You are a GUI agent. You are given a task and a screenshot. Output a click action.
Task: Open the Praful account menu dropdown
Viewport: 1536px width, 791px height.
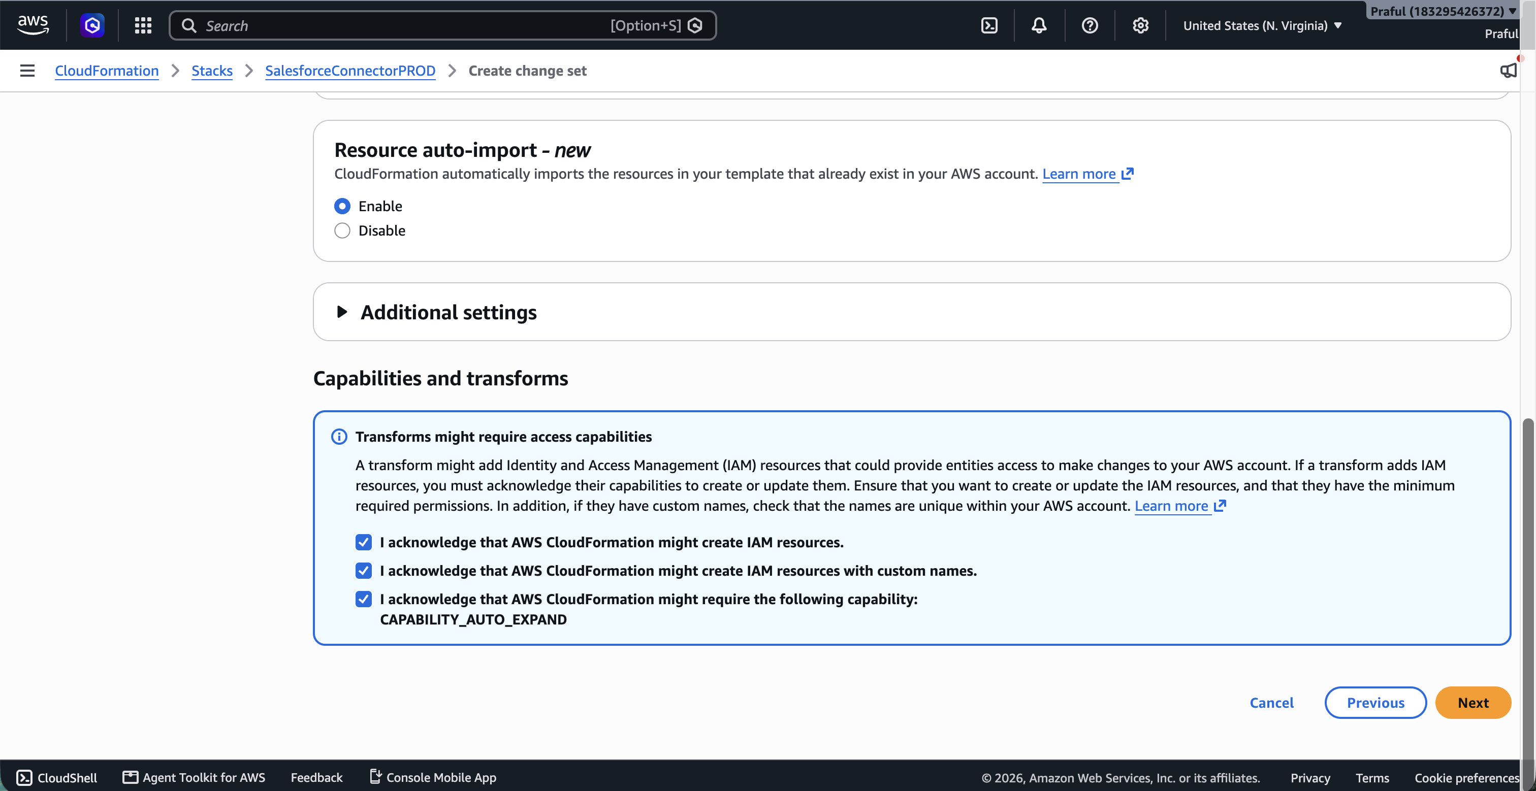click(1443, 11)
